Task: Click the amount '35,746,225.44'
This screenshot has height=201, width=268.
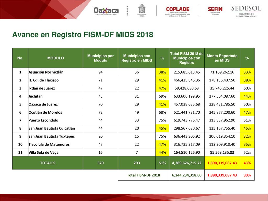Action: pyautogui.click(x=222, y=88)
